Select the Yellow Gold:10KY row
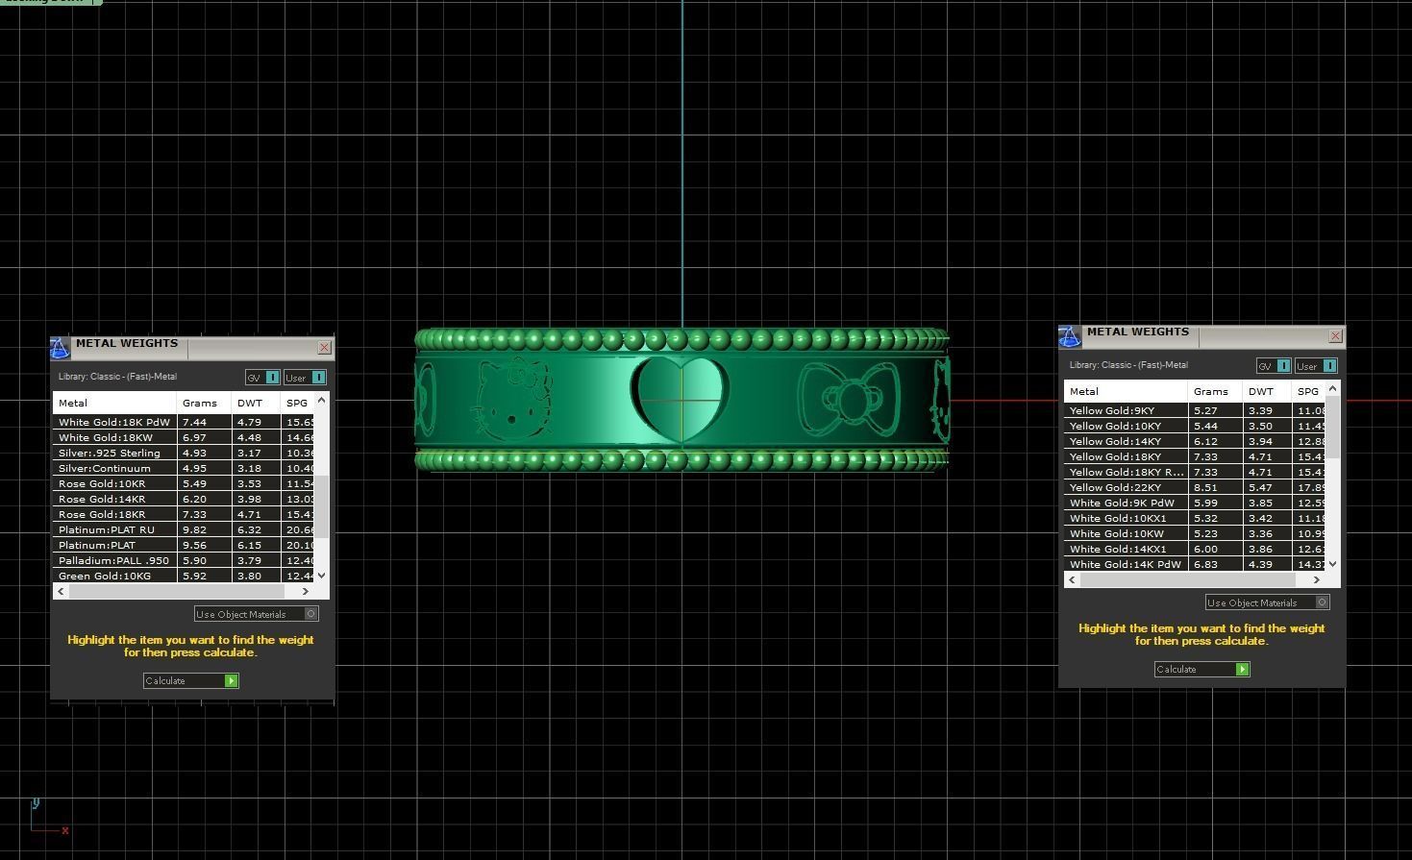This screenshot has height=860, width=1412. 1195,426
